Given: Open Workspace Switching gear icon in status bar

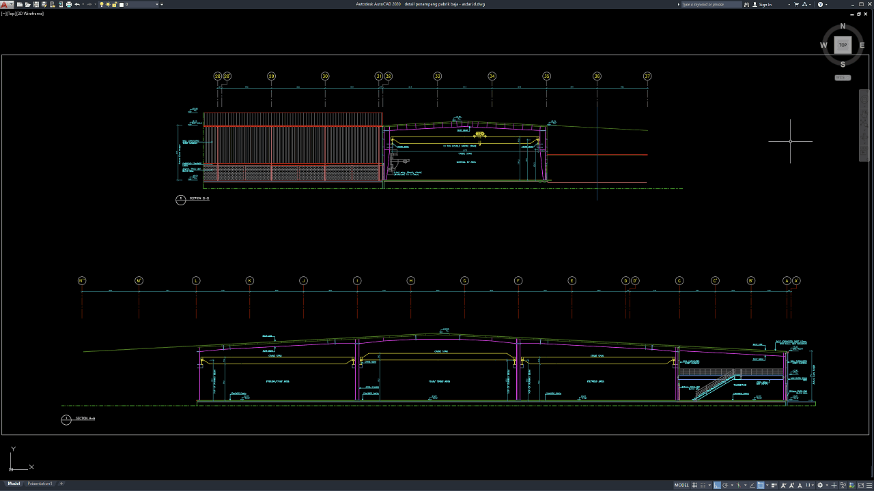Looking at the screenshot, I should pyautogui.click(x=820, y=485).
